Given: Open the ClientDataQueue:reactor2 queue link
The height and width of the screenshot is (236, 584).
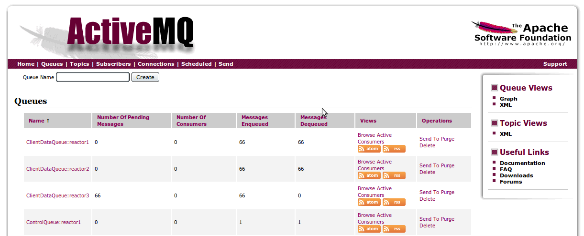Looking at the screenshot, I should [x=57, y=169].
